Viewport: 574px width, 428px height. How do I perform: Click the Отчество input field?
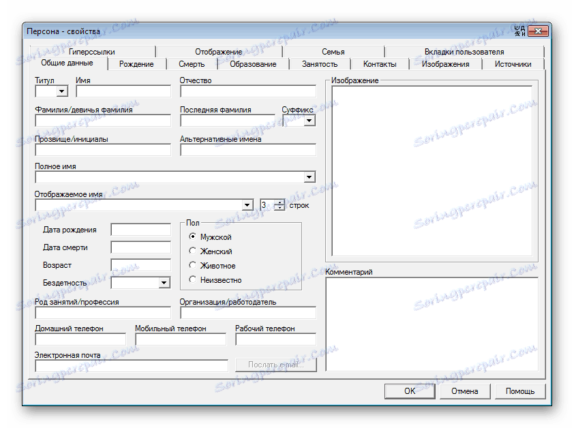tap(248, 91)
